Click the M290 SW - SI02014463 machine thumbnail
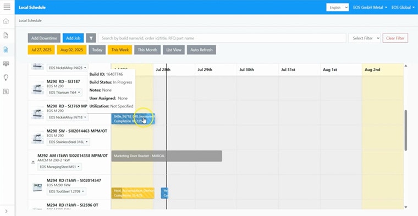Screen dimensions: 418x216 tap(37, 138)
